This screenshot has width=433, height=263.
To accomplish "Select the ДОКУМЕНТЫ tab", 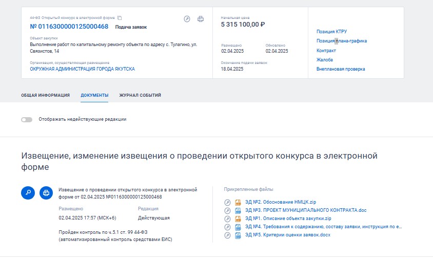I will point(94,95).
